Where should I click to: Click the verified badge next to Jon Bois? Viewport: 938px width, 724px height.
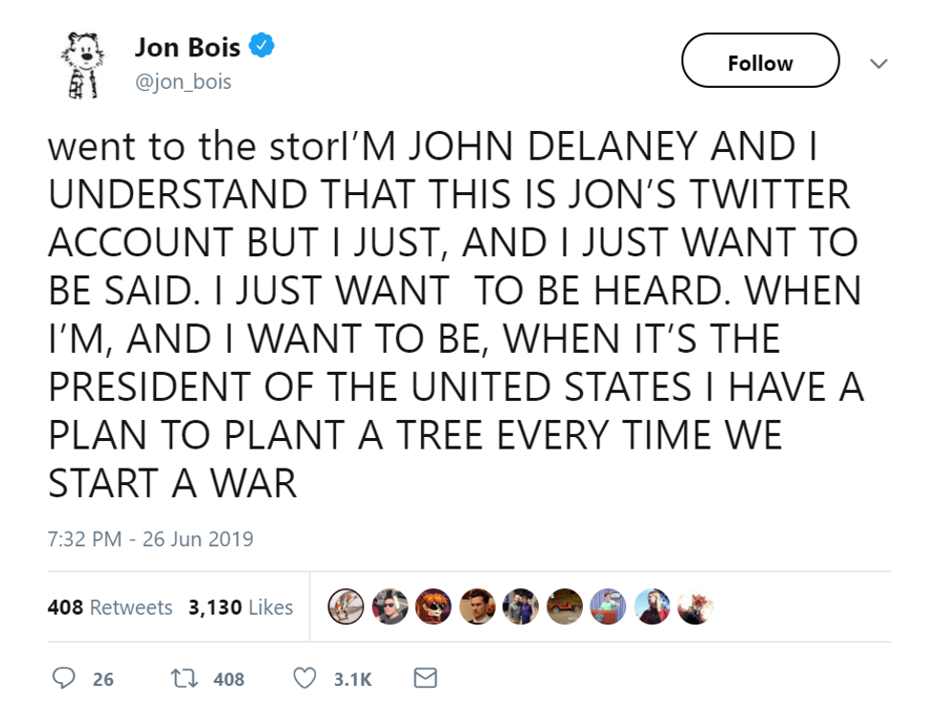point(260,44)
